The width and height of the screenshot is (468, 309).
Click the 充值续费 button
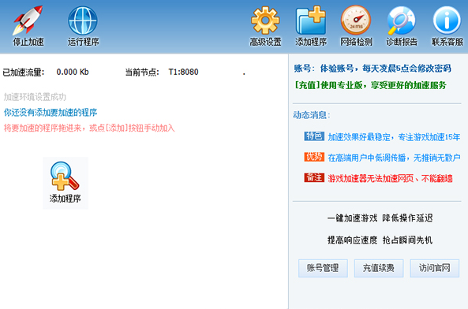(x=379, y=268)
